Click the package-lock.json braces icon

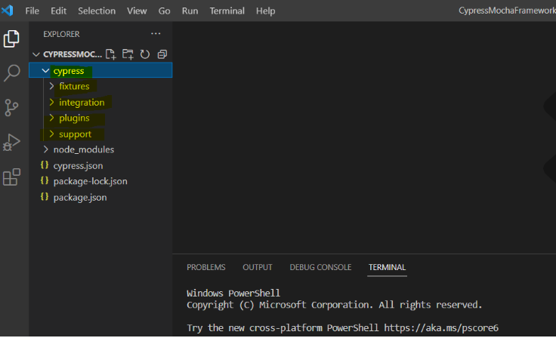pyautogui.click(x=45, y=180)
